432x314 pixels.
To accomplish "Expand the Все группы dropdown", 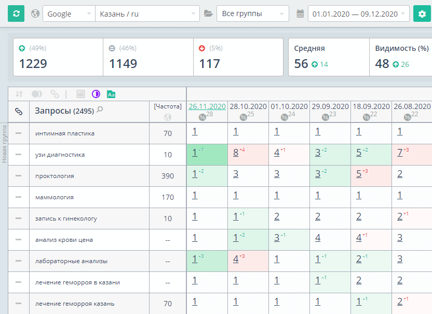I will coord(253,13).
